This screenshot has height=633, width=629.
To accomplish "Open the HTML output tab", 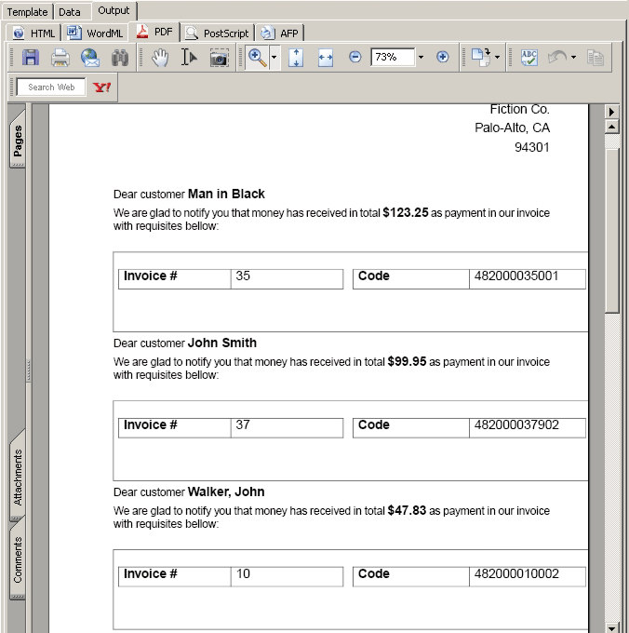I will [x=33, y=34].
